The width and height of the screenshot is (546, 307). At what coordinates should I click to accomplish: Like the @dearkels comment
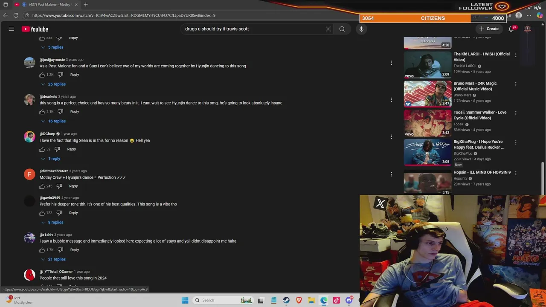tap(42, 112)
